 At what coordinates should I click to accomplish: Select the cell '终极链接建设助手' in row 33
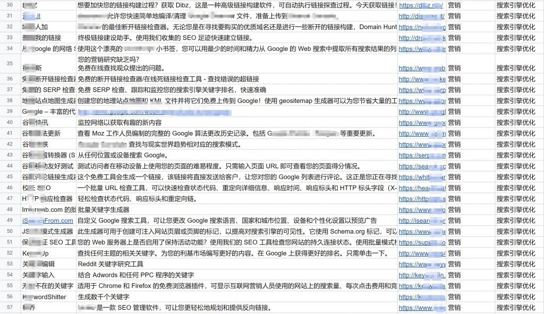(x=237, y=38)
